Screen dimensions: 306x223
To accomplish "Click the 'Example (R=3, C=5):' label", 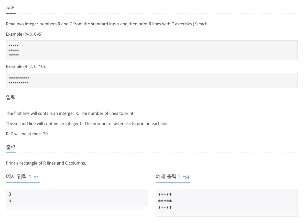I will point(25,34).
